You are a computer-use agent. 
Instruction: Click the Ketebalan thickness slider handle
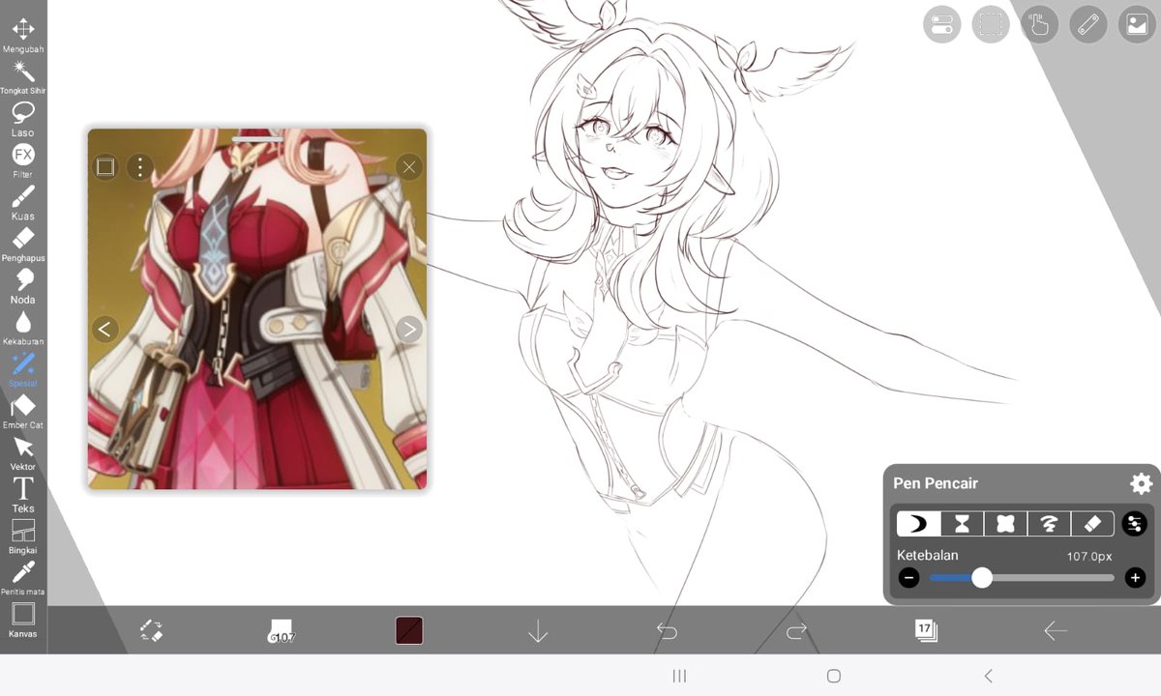[x=982, y=578]
